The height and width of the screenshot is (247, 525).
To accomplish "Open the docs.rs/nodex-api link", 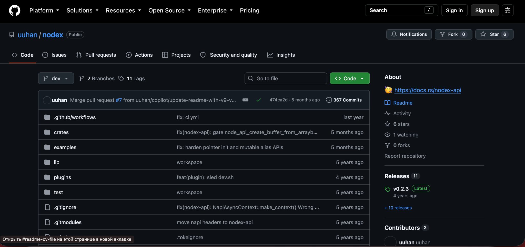I will tap(428, 90).
